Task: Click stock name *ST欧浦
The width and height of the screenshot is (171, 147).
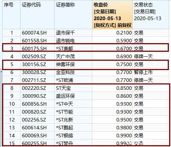Action: coord(64,80)
